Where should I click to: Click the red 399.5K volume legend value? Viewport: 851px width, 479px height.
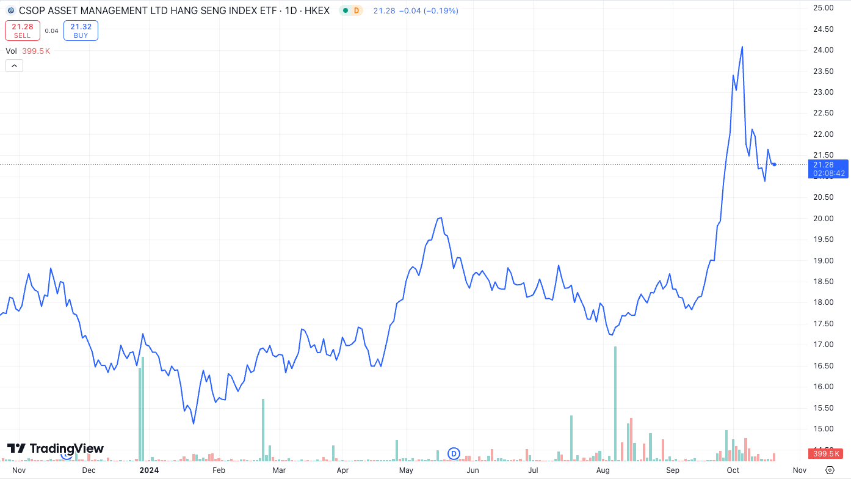coord(36,51)
